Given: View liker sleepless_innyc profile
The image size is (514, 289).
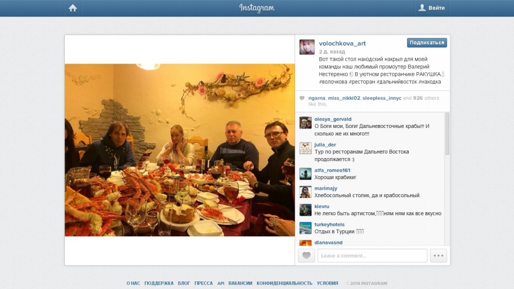Looking at the screenshot, I should (382, 98).
